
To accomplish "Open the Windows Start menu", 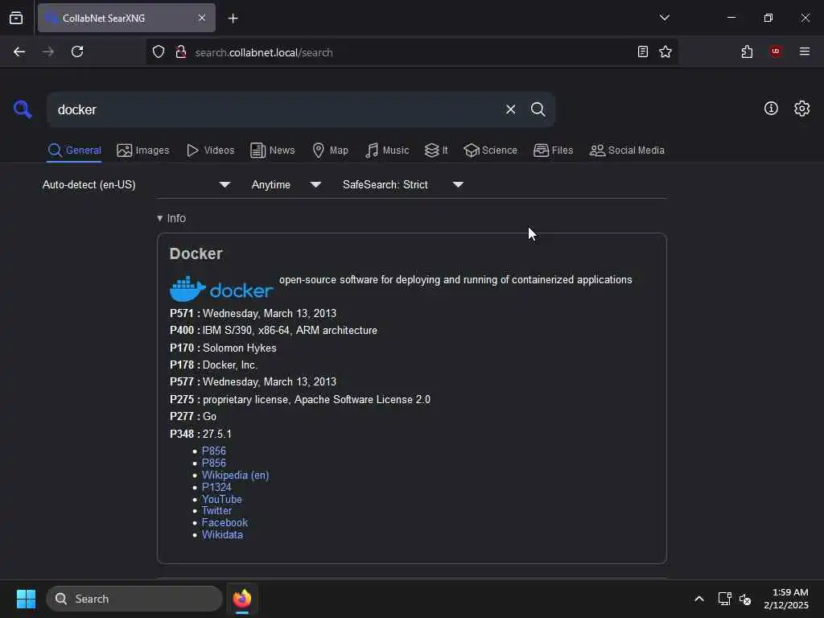I will 26,599.
